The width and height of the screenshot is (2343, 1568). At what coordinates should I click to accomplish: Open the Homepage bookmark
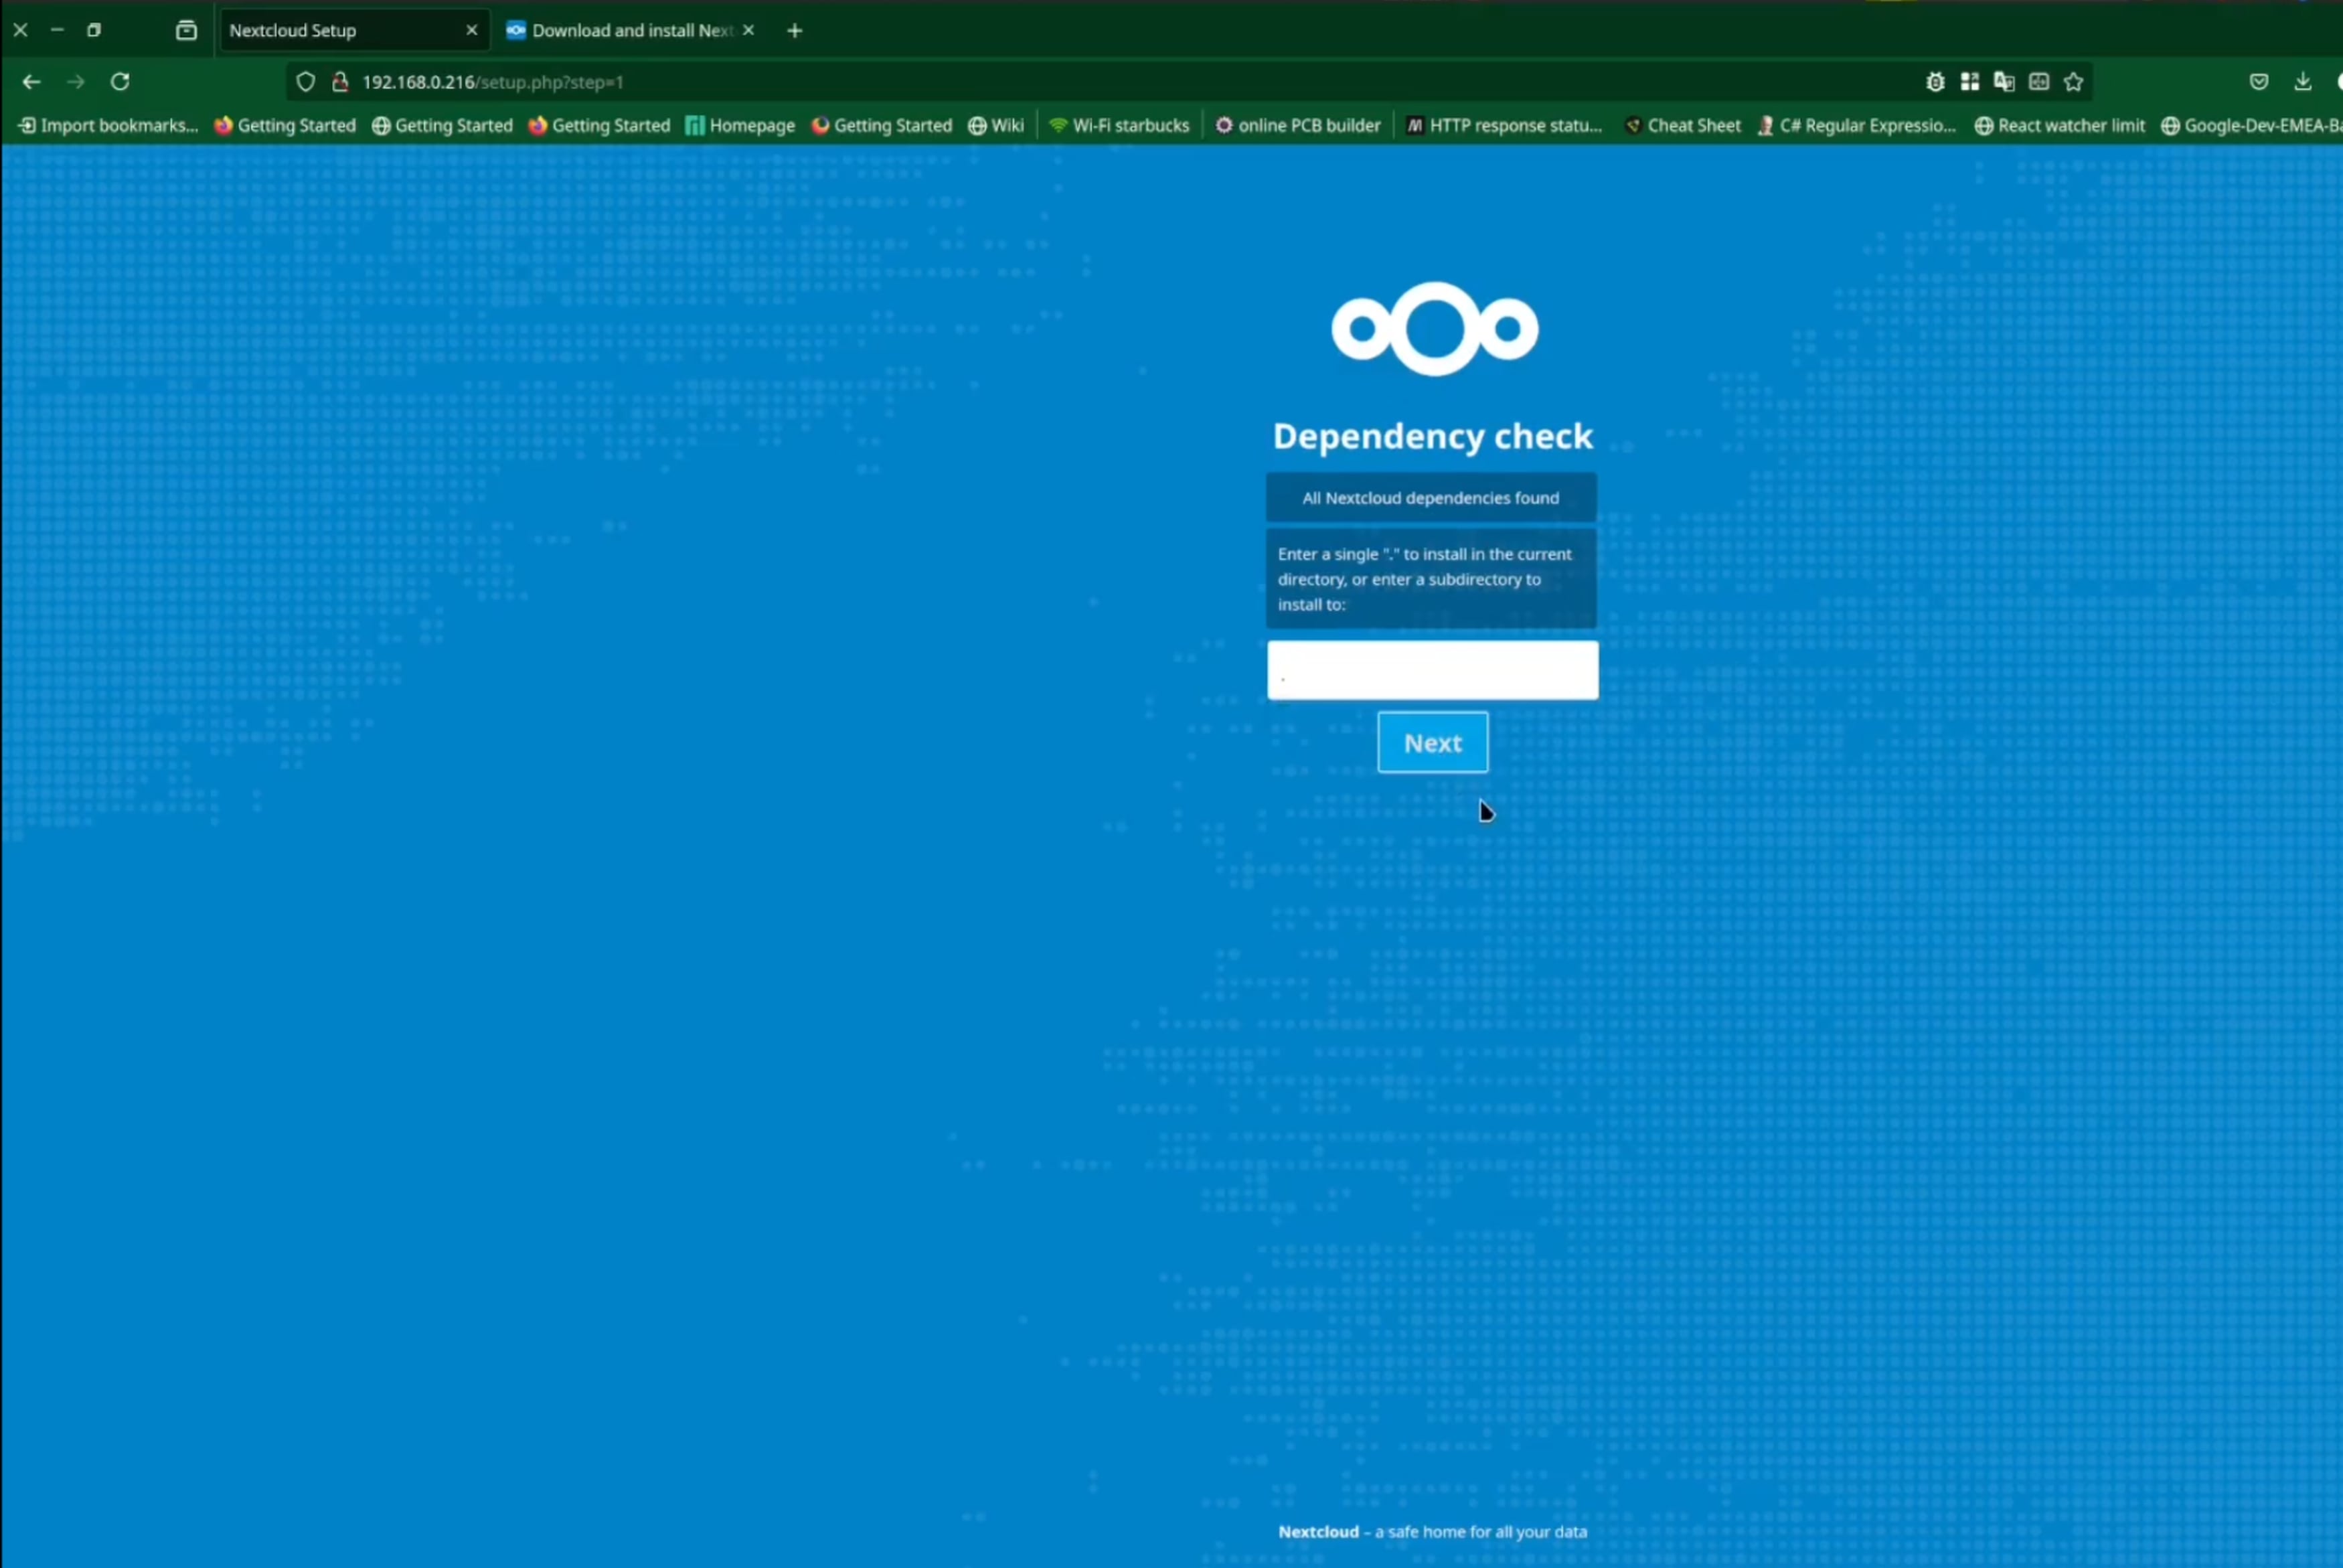click(x=740, y=125)
